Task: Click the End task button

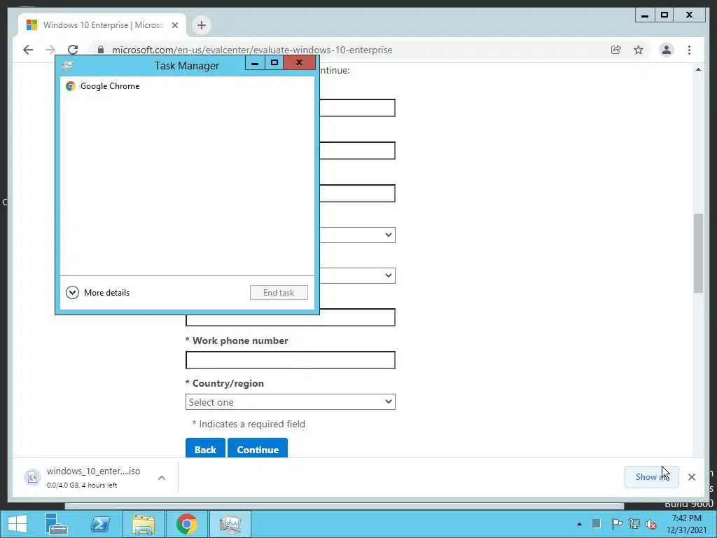Action: (x=279, y=293)
